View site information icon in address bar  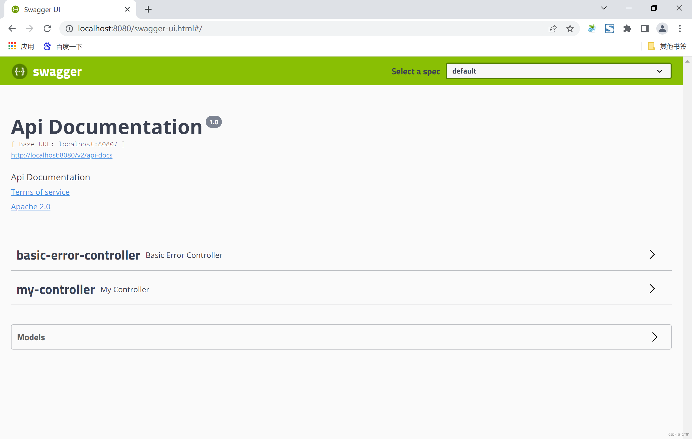point(69,29)
